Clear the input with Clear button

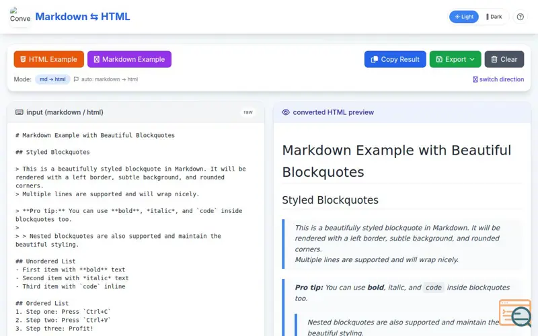point(504,59)
